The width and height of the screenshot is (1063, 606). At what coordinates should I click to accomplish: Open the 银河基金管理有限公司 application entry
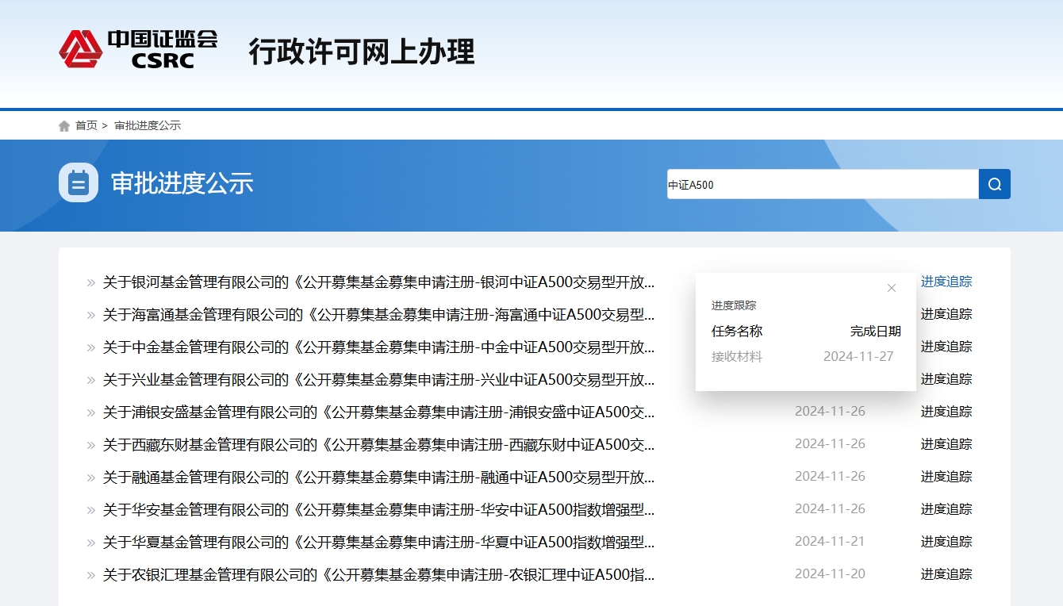point(379,282)
